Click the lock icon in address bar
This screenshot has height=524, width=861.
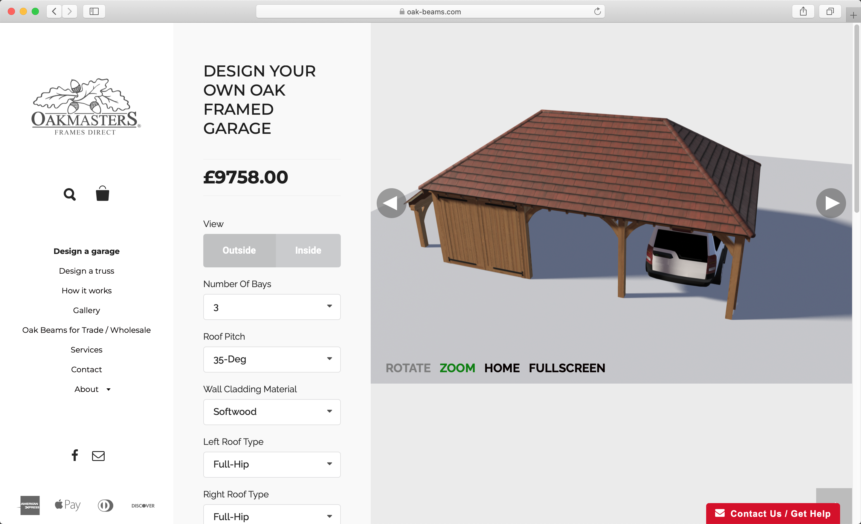402,12
